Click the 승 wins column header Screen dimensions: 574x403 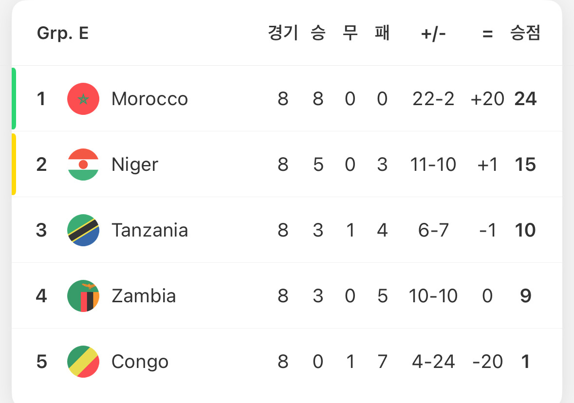pos(318,33)
